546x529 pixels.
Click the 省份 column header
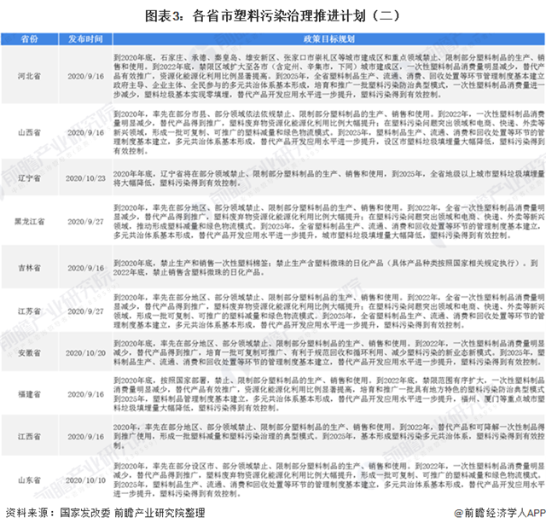(x=30, y=39)
